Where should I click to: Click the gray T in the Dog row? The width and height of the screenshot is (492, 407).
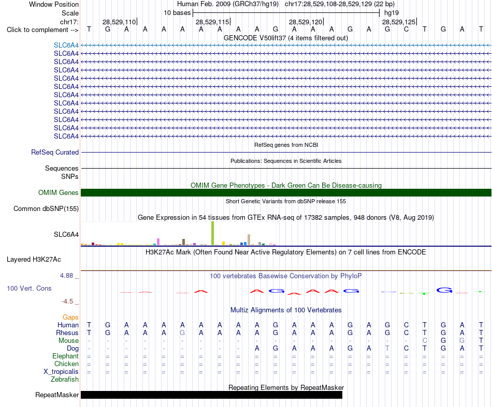point(387,349)
